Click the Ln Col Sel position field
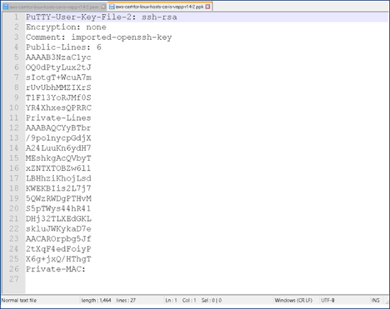This screenshot has height=309, width=390. pos(193,300)
